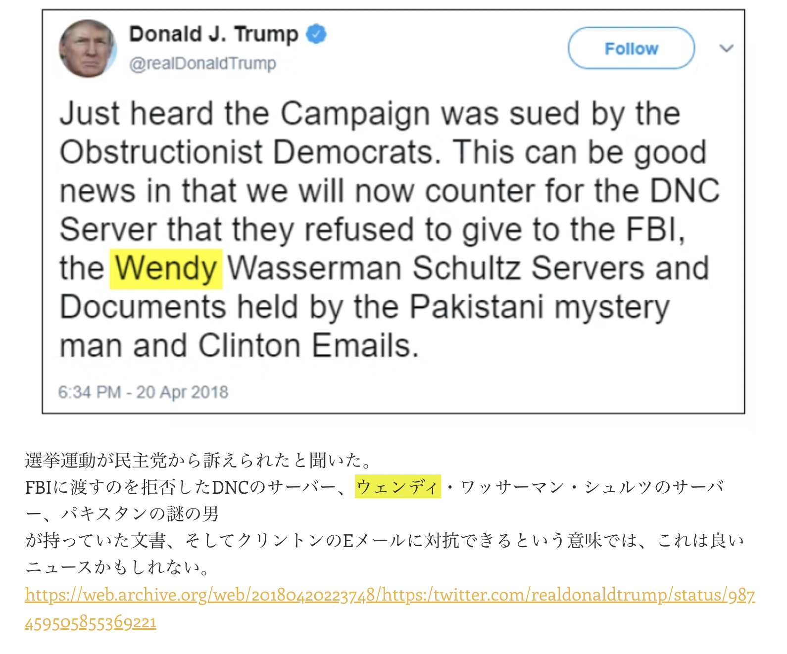This screenshot has width=787, height=654.
Task: Click the Japanese sentence starting with 選挙運動が
Action: coord(198,461)
